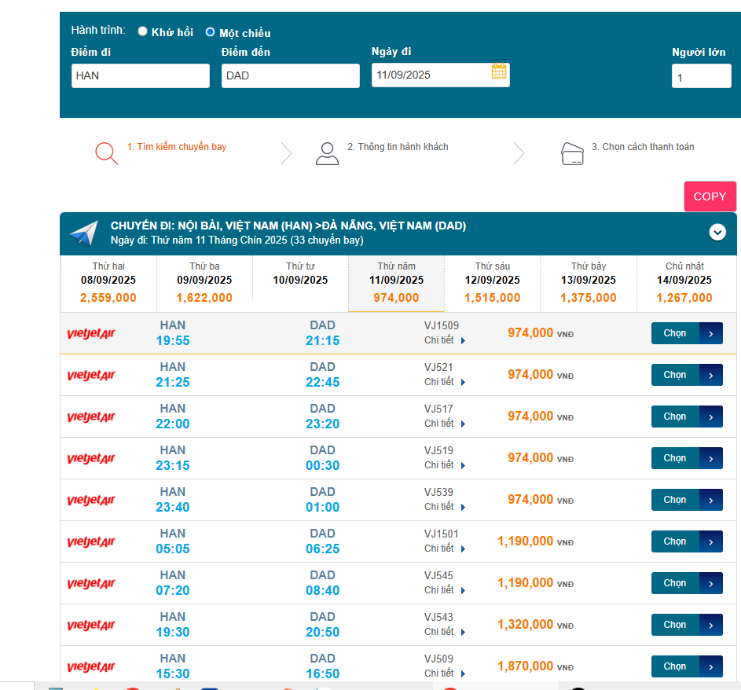Switch to Thứ hai 08/09/2025 date tab
The height and width of the screenshot is (690, 741).
(108, 283)
